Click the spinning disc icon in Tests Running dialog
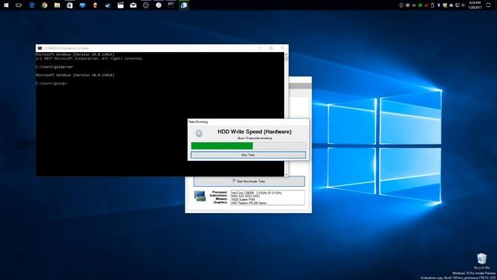This screenshot has height=280, width=497. click(x=199, y=133)
